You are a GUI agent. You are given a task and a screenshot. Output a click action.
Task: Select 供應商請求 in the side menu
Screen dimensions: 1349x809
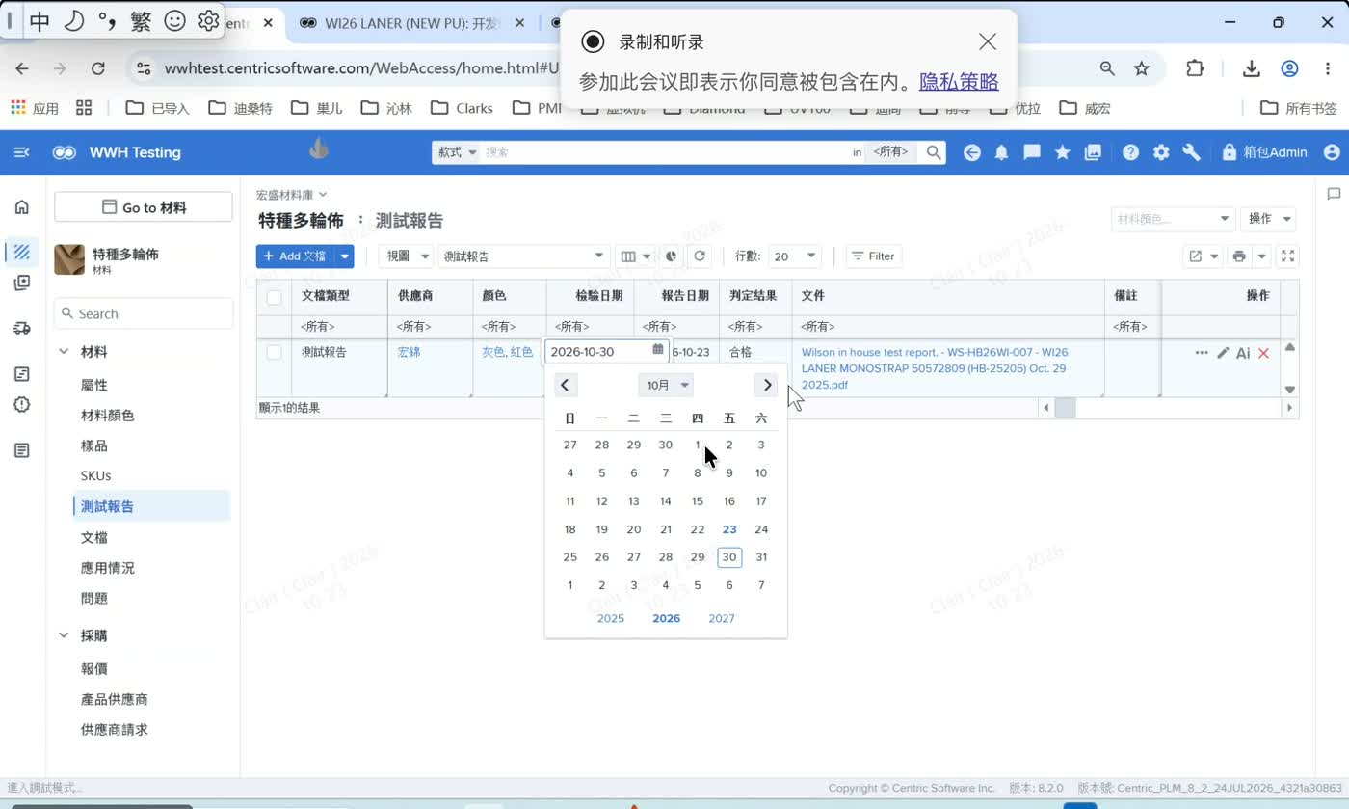pyautogui.click(x=115, y=730)
